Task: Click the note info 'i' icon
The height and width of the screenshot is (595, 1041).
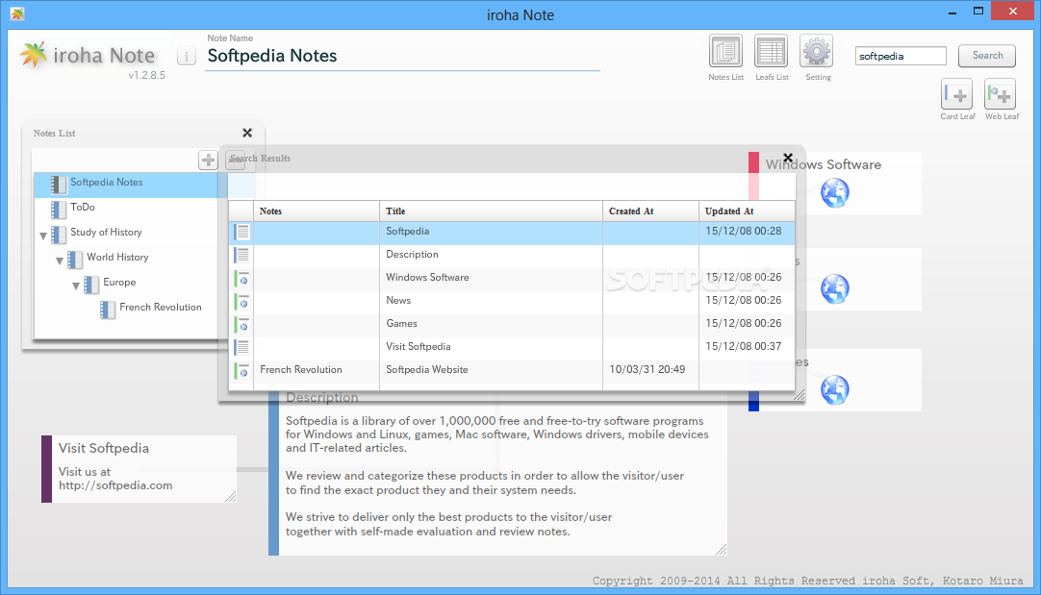Action: pos(187,57)
